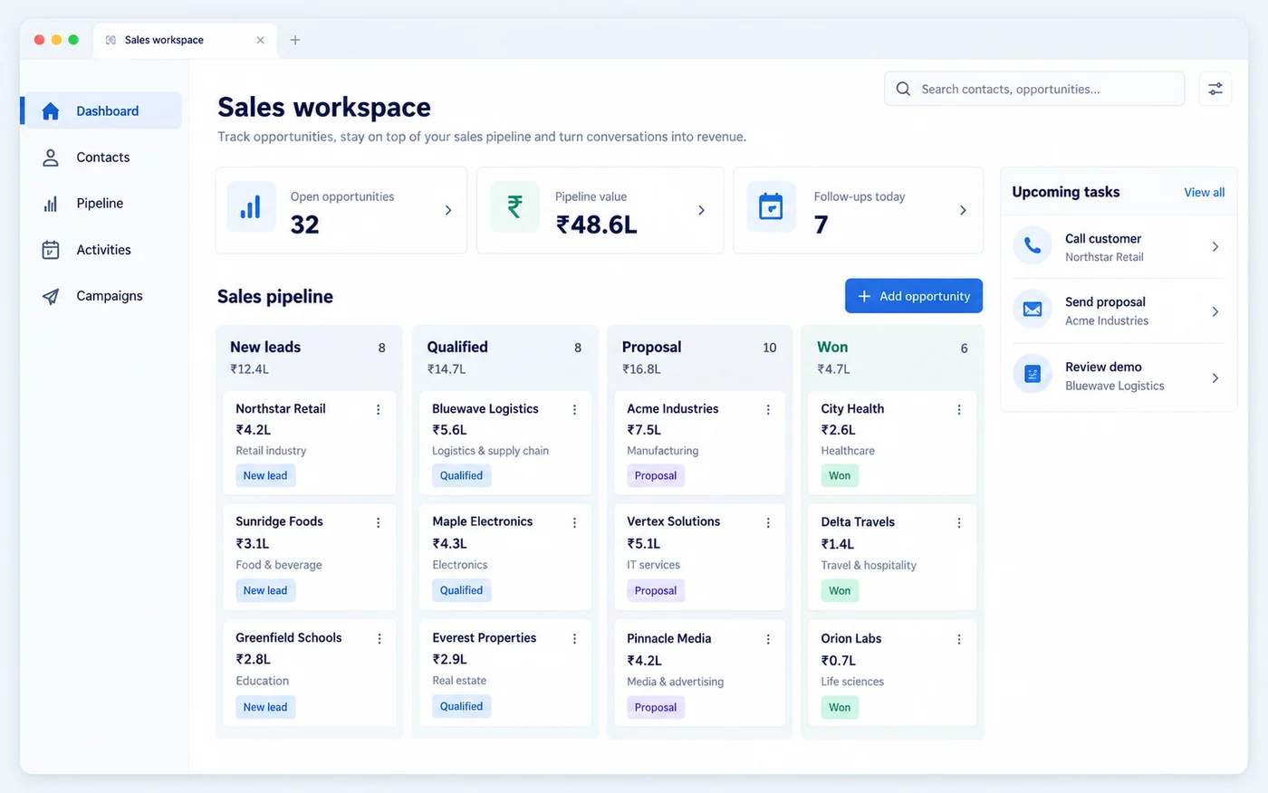Click the Activities calendar icon

tap(51, 250)
